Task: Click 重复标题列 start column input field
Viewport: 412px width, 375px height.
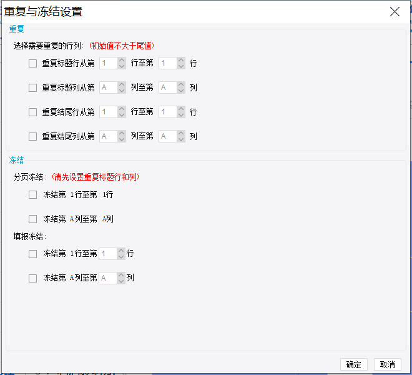Action: (x=109, y=87)
